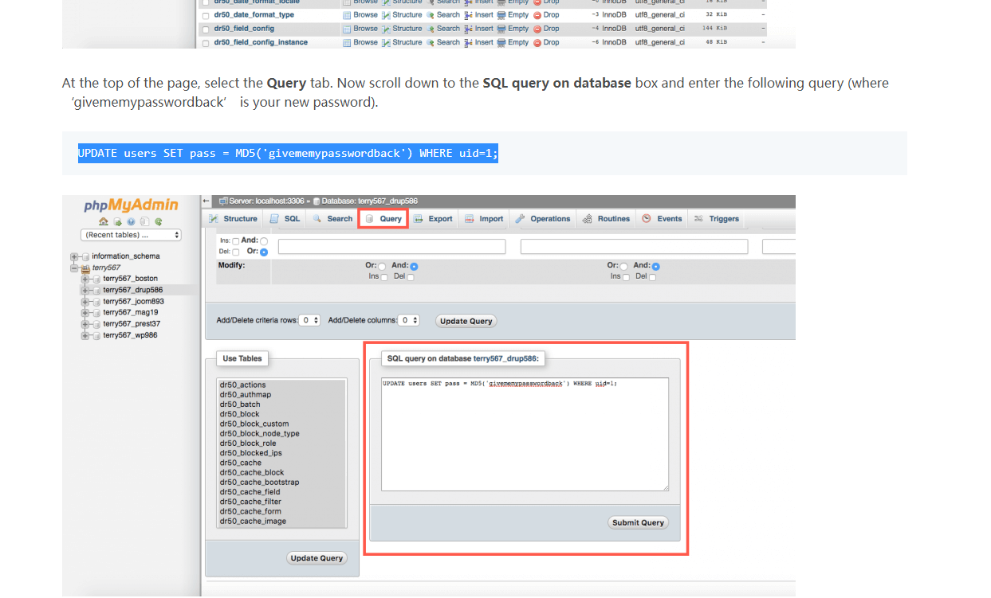The height and width of the screenshot is (598, 991).
Task: Click the server icon in the breadcrumb
Action: pyautogui.click(x=223, y=201)
